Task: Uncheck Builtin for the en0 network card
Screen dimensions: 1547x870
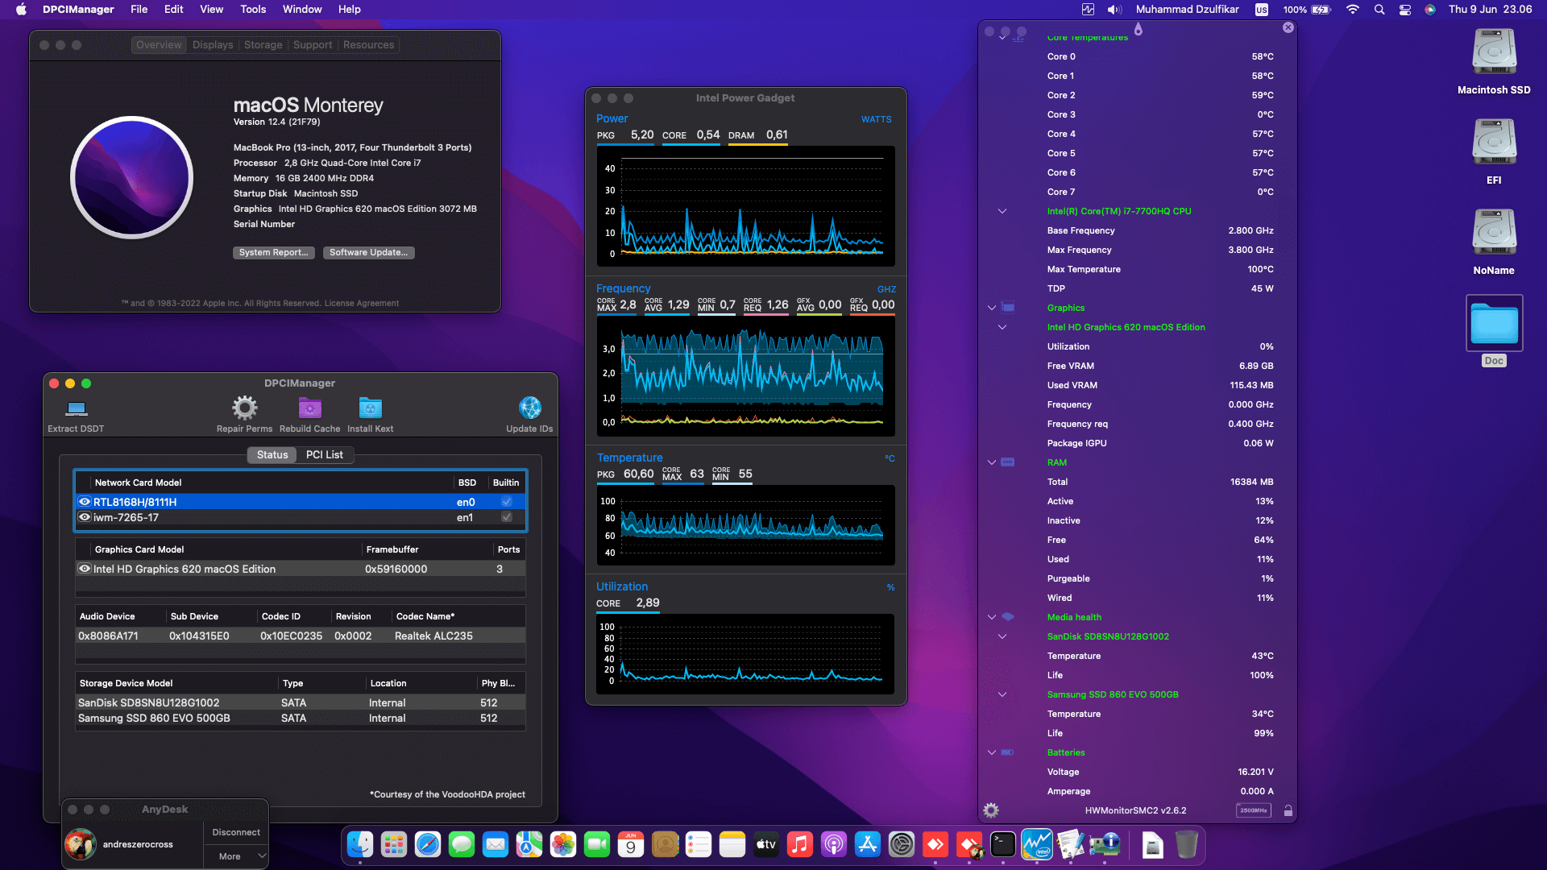Action: pos(506,501)
